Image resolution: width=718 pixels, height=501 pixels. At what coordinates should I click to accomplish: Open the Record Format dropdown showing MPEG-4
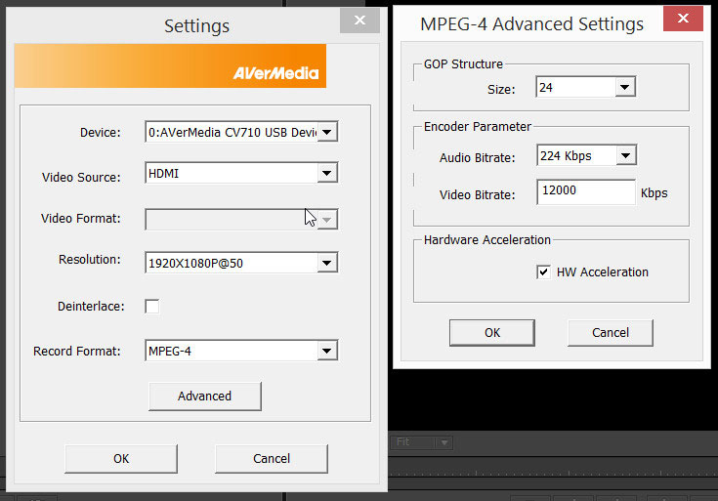pyautogui.click(x=241, y=351)
